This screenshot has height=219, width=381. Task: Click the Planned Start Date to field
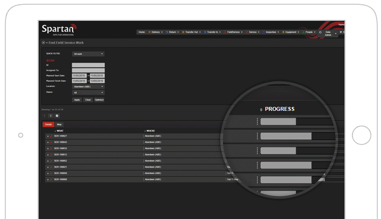(97, 75)
